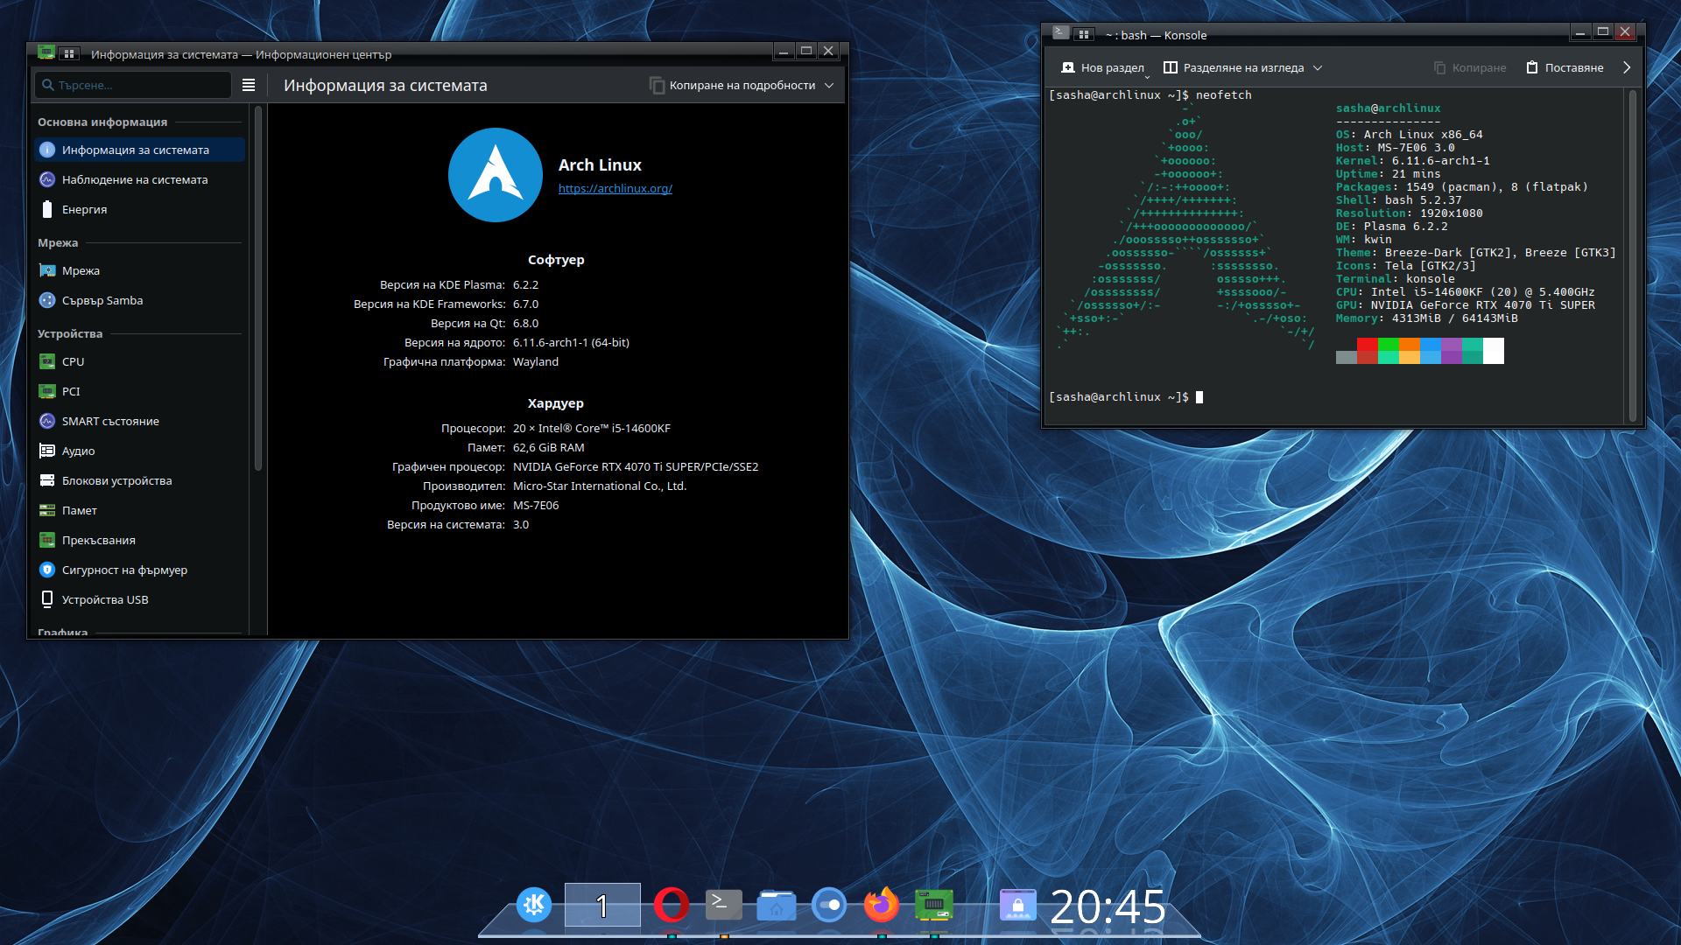This screenshot has width=1681, height=945.
Task: Click the Konsole vertical scrollbar
Action: point(1633,255)
